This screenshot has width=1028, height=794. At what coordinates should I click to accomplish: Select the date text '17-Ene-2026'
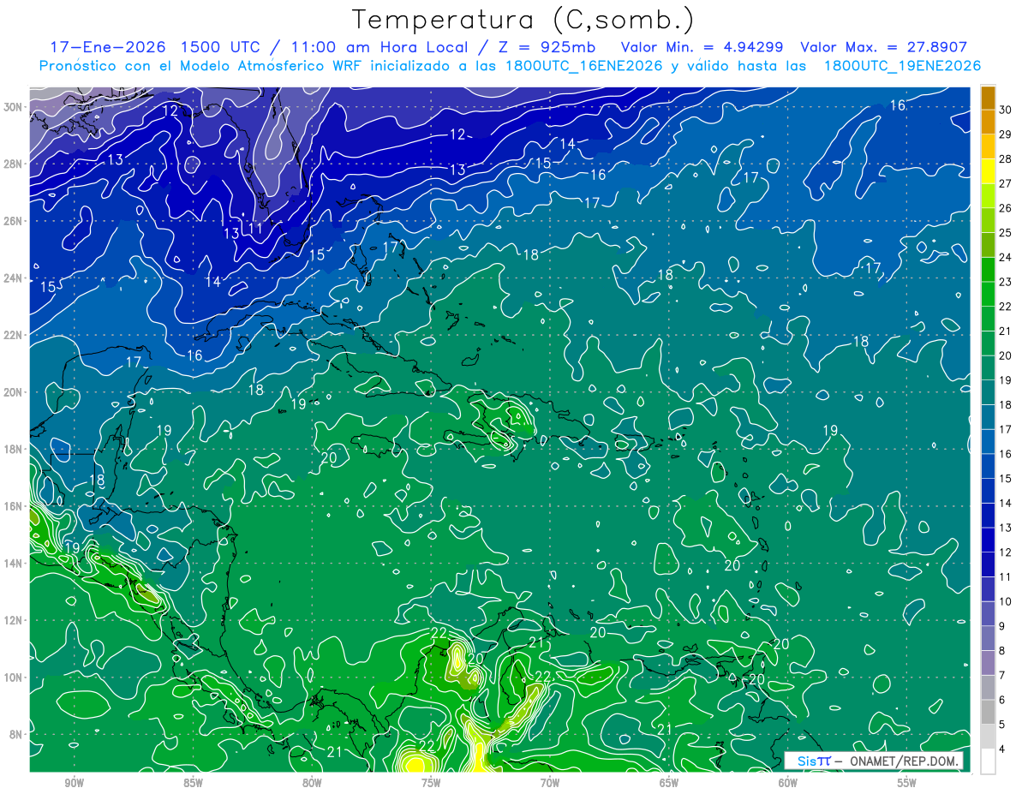107,47
